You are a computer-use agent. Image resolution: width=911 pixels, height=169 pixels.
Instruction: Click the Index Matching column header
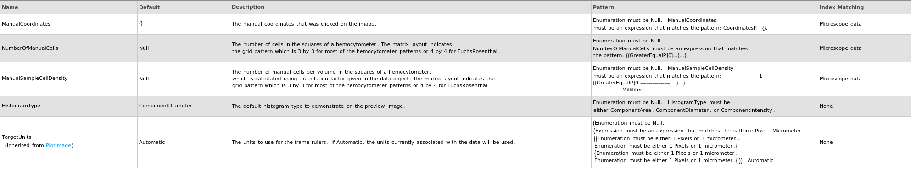click(841, 7)
